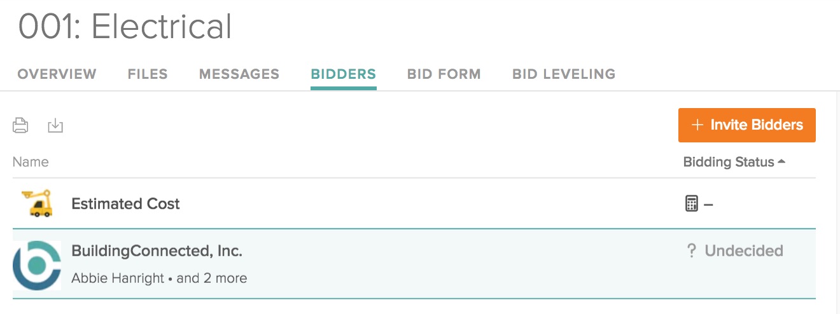Sort by the Name column header
Viewport: 840px width, 314px height.
(x=31, y=162)
